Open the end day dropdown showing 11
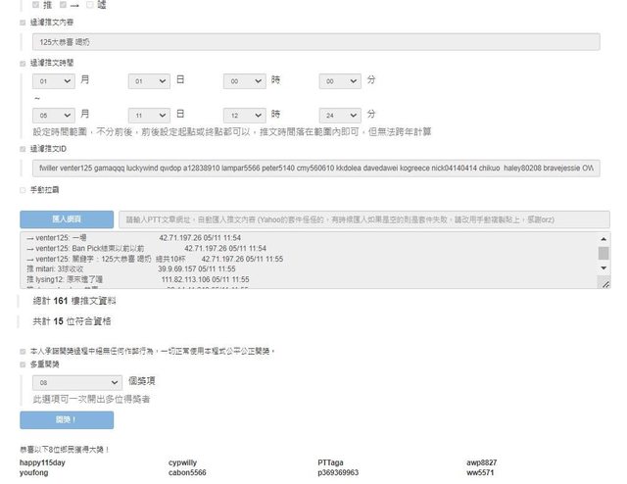Image resolution: width=627 pixels, height=484 pixels. click(149, 115)
